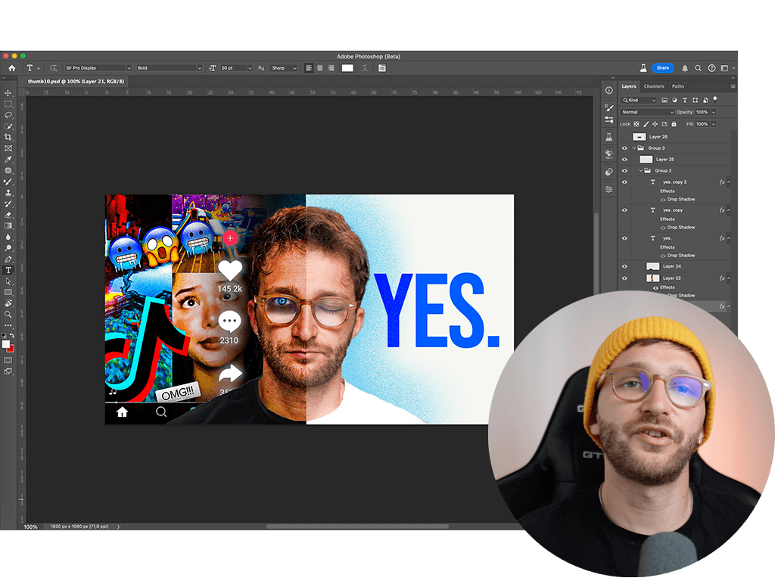Open the SF Pro Display font dropdown

[x=98, y=68]
